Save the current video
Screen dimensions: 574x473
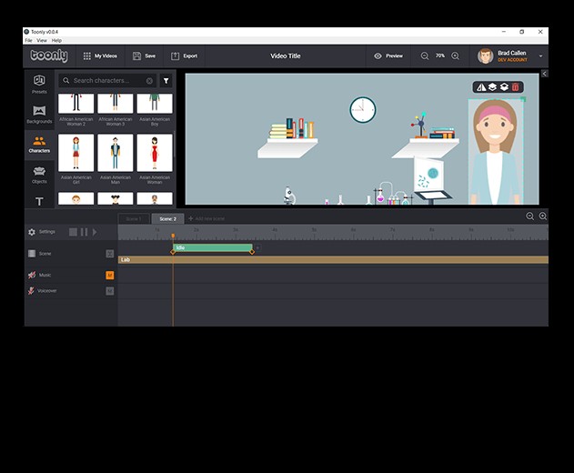[x=144, y=56]
